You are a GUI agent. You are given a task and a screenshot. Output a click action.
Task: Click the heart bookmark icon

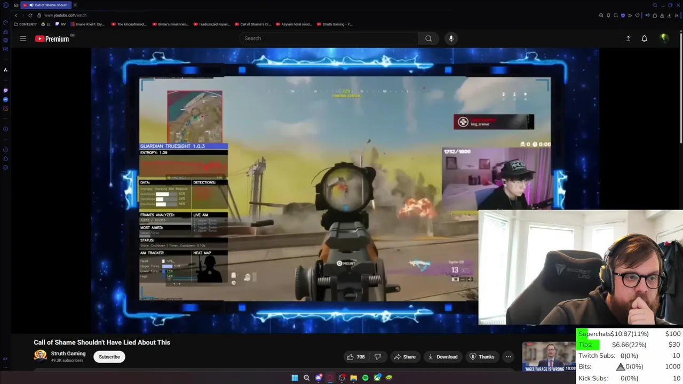(x=637, y=15)
